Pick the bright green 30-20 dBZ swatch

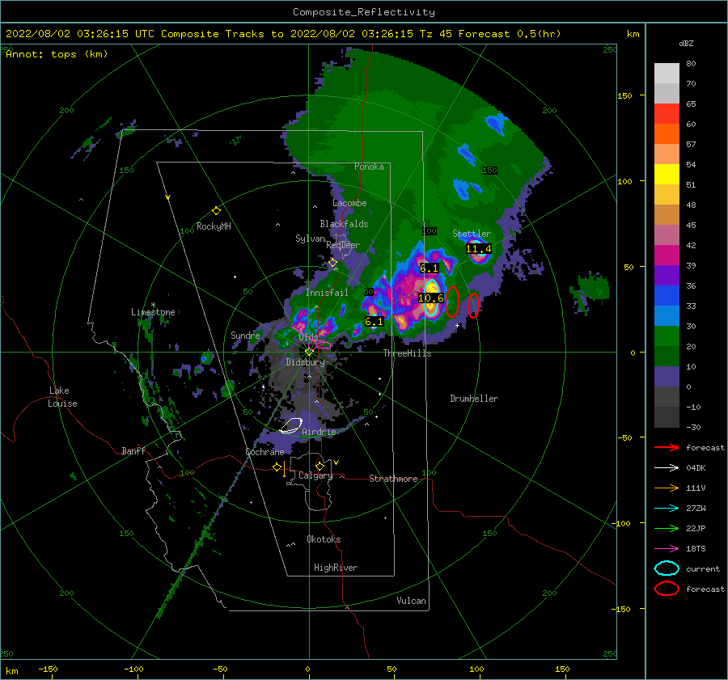click(x=667, y=336)
